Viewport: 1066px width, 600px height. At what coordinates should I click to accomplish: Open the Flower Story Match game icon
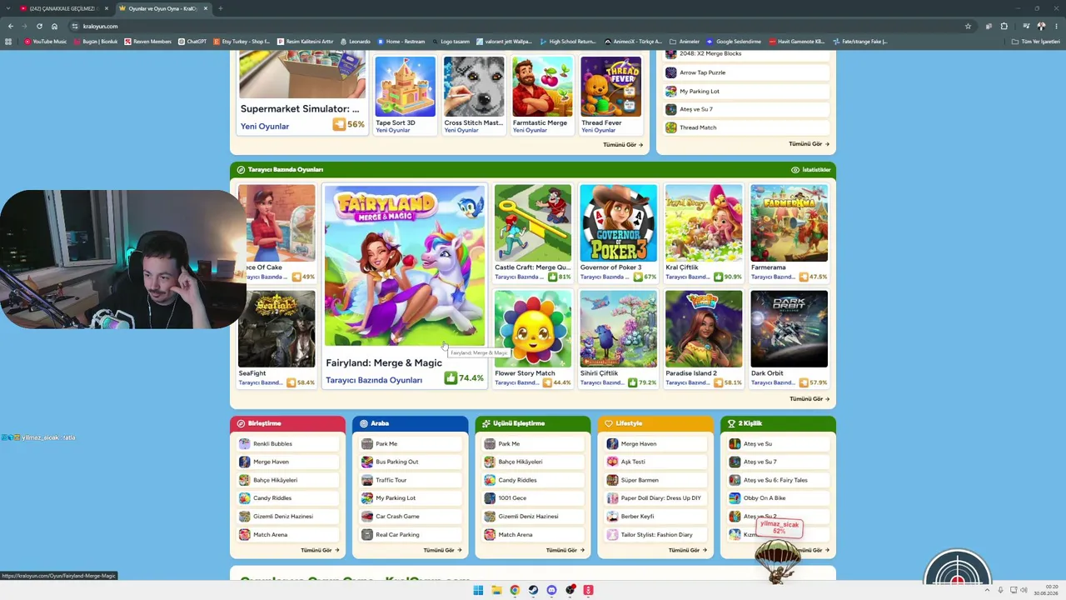pos(533,329)
